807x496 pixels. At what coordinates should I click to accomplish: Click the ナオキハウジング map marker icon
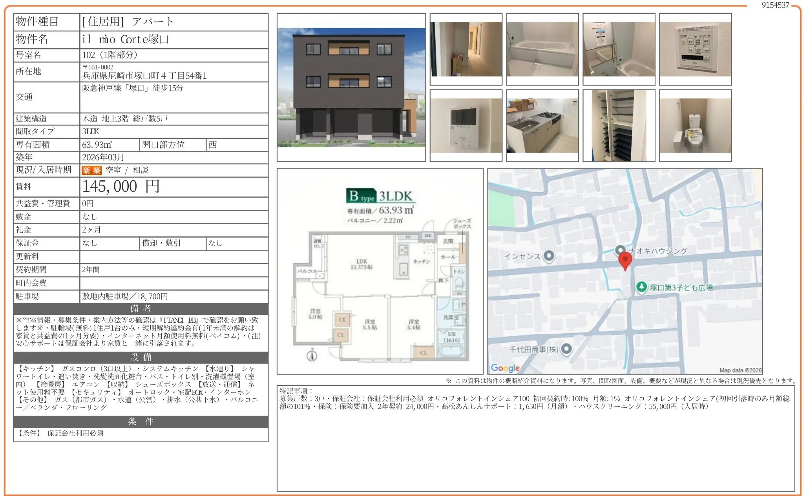(x=620, y=250)
